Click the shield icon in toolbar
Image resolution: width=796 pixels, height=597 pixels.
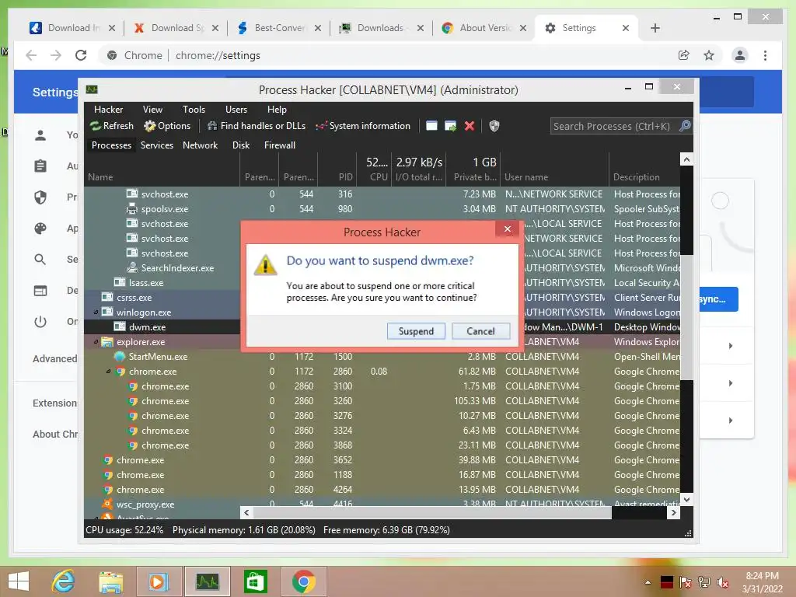(494, 126)
